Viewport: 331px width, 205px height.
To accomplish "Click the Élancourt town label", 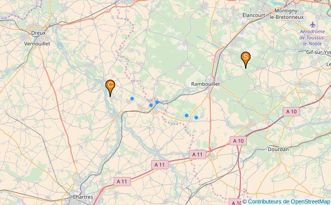I will (254, 15).
